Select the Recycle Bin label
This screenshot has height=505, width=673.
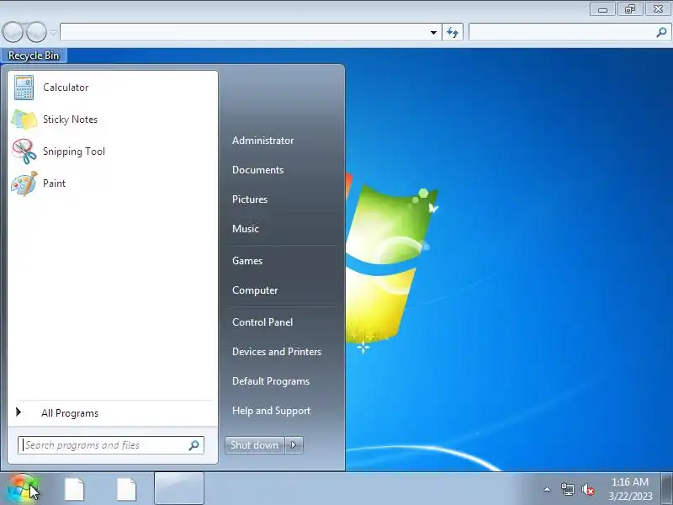34,56
